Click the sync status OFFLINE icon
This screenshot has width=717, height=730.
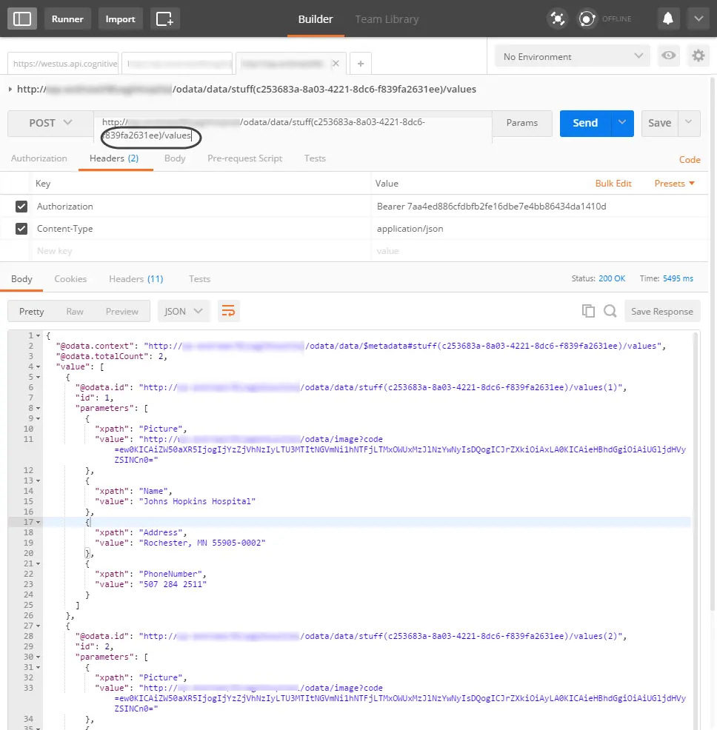pos(587,19)
